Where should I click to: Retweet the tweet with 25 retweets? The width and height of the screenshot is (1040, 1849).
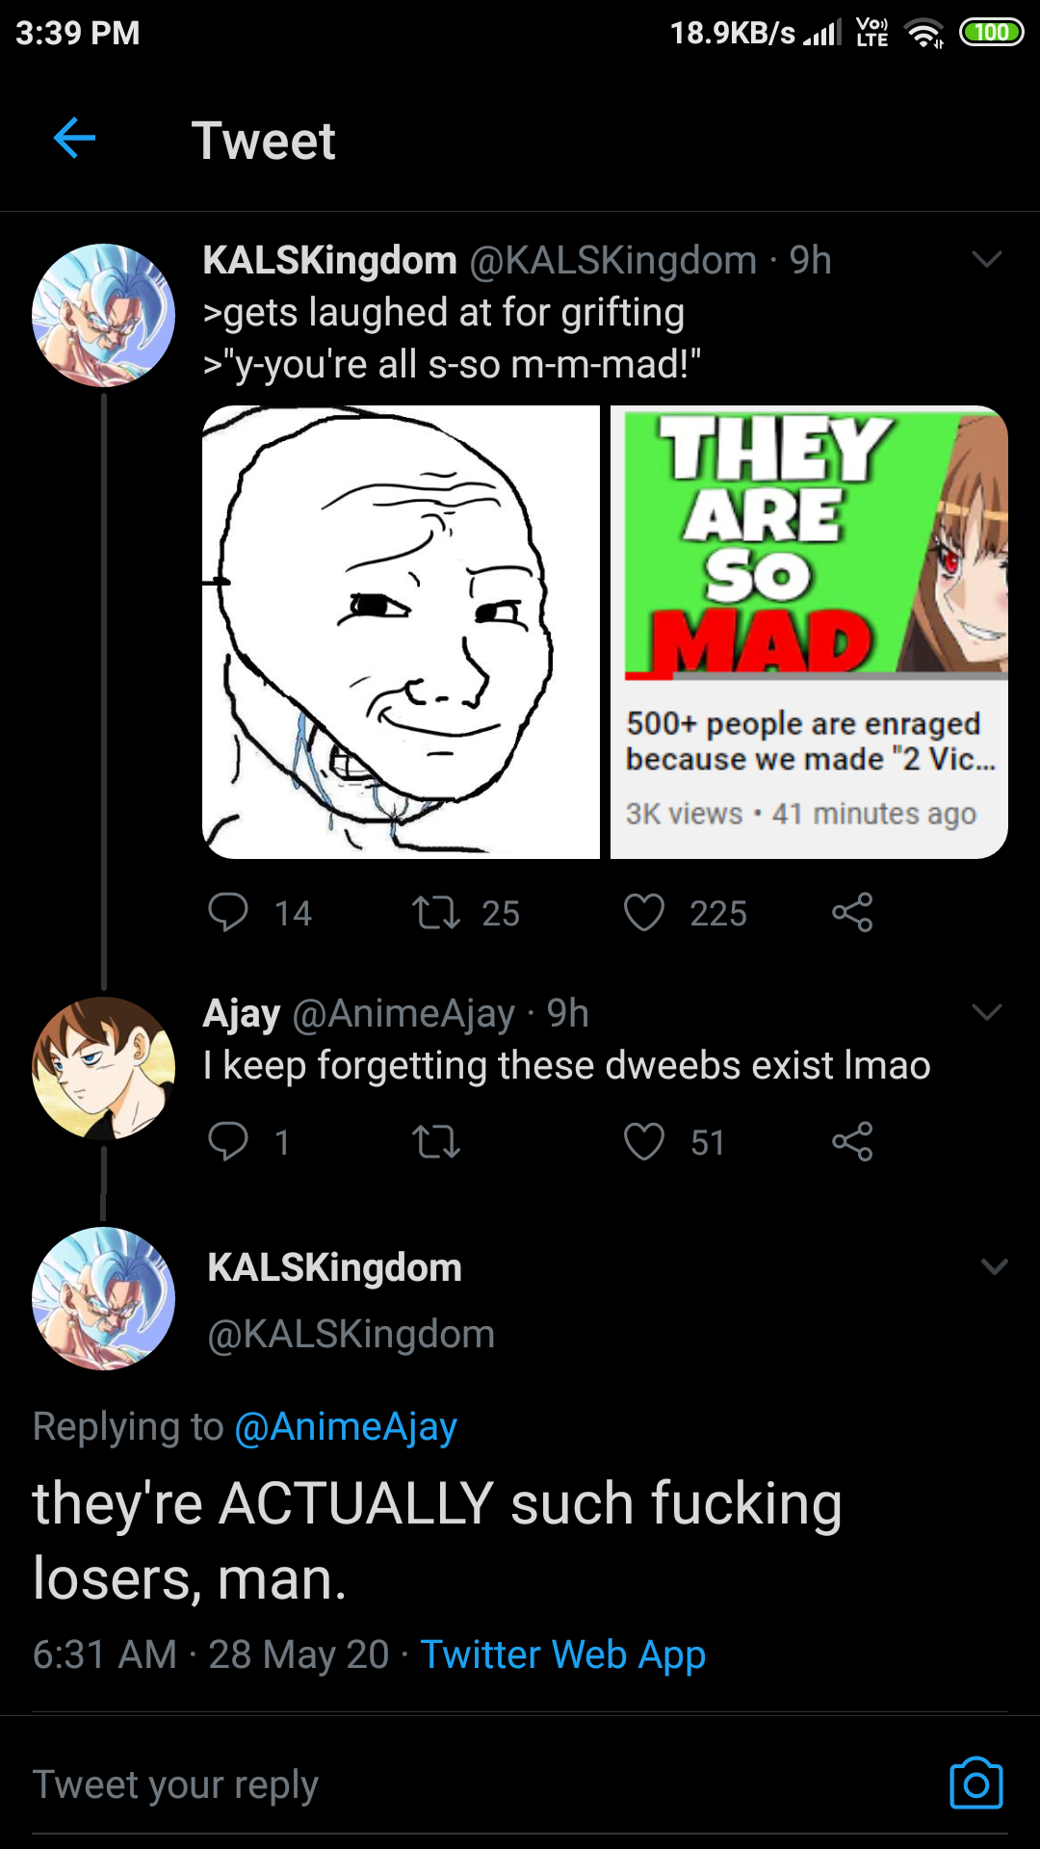tap(436, 912)
